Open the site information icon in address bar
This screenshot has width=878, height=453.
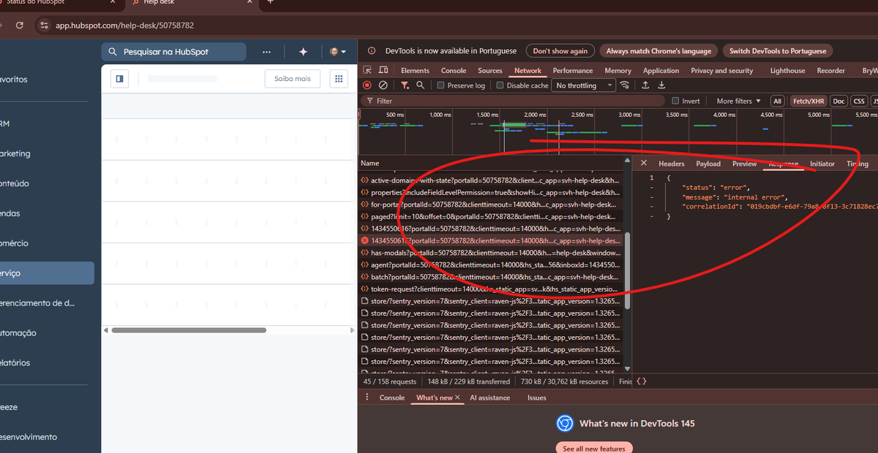pos(43,26)
